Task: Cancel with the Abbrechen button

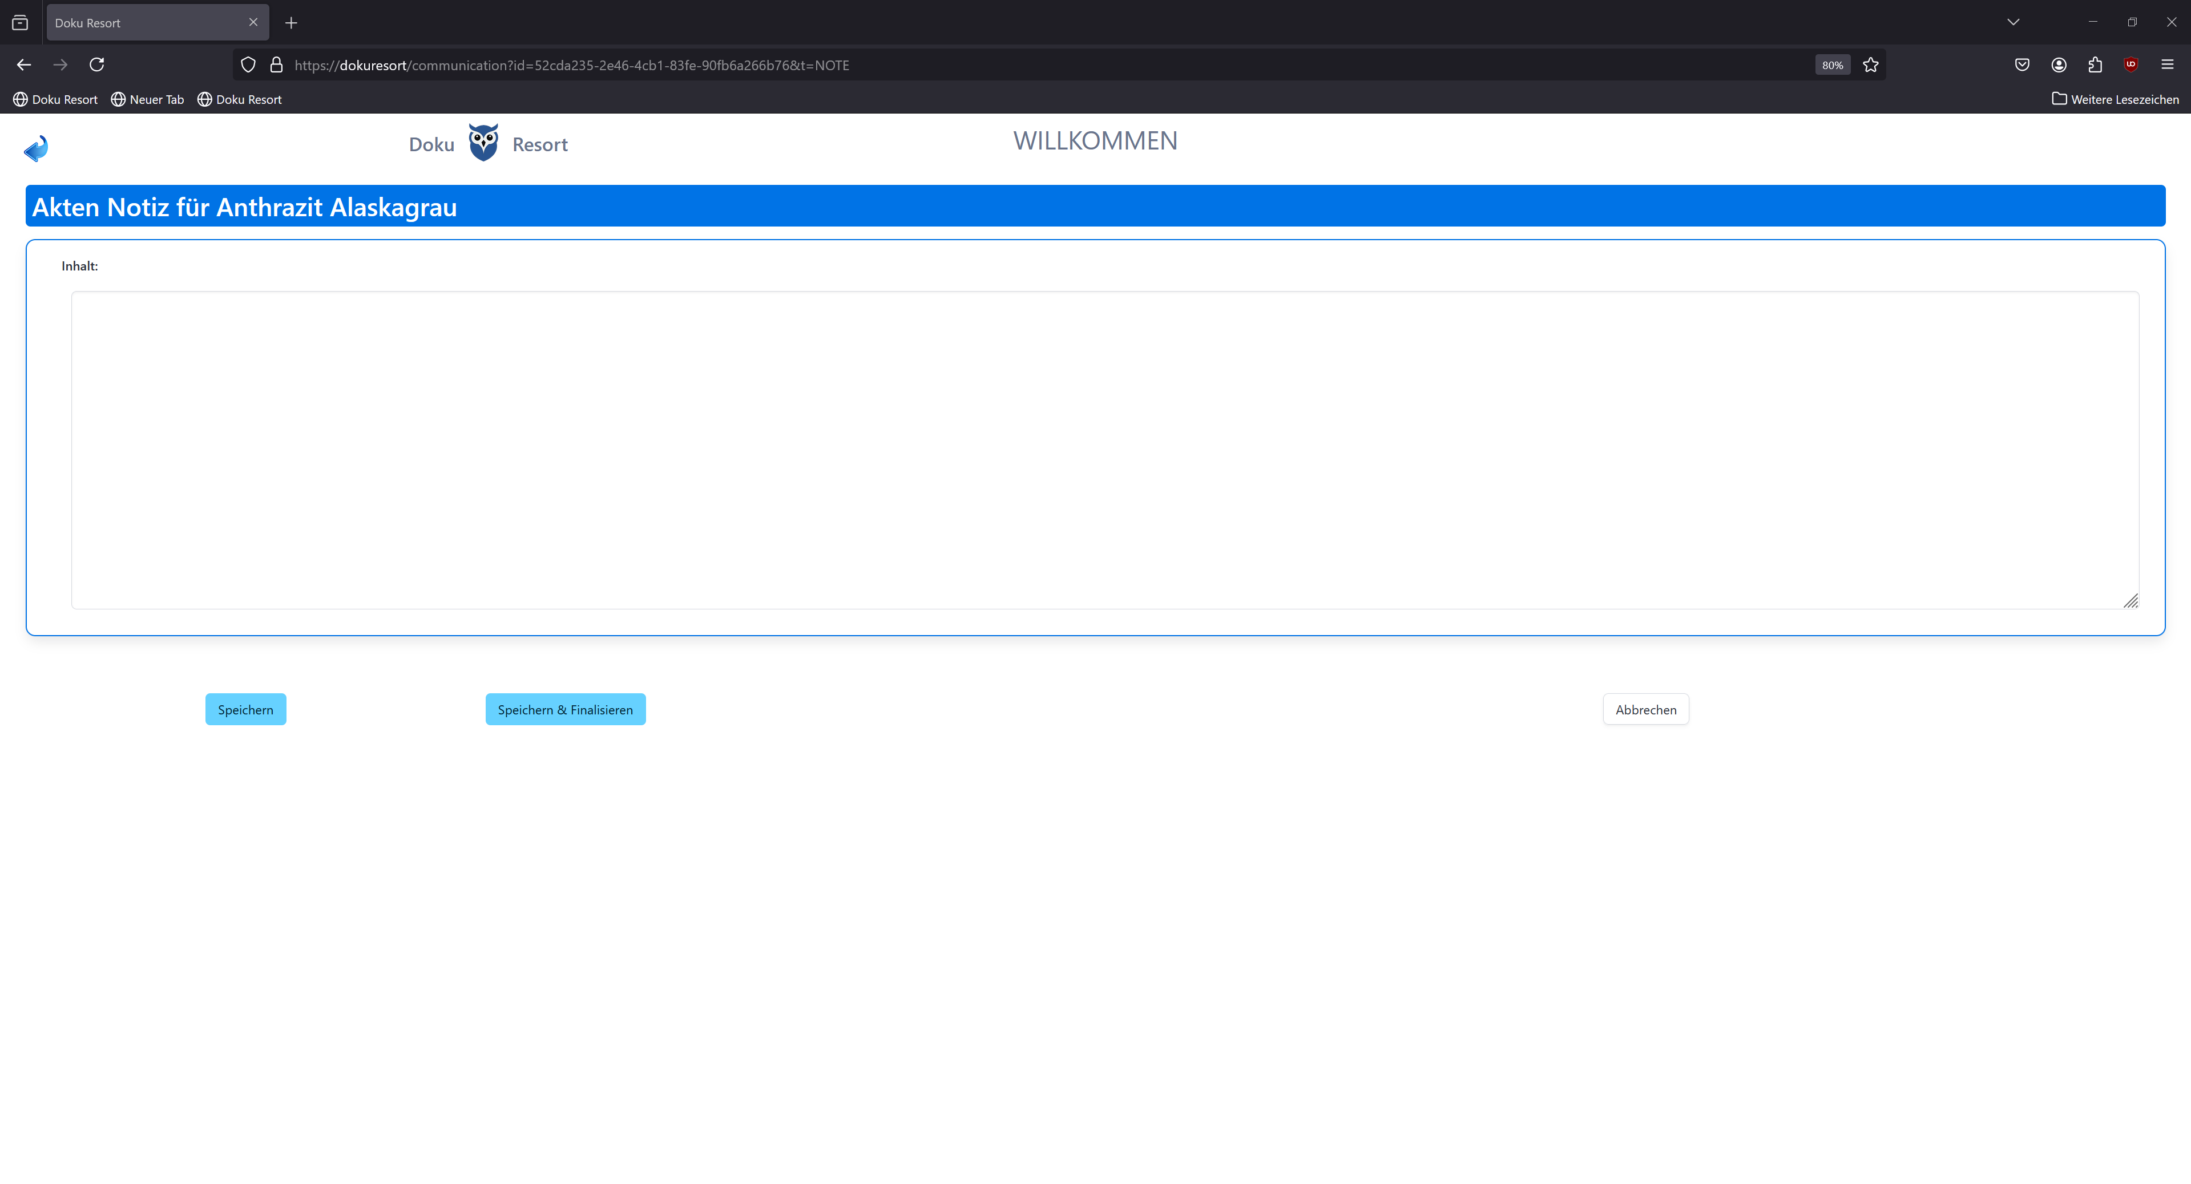Action: pyautogui.click(x=1645, y=709)
